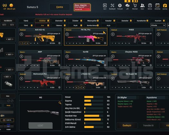Viewport: 169px width, 135px height.
Task: Toggle slot 2 on AUG A3 card
Action: click(x=24, y=43)
